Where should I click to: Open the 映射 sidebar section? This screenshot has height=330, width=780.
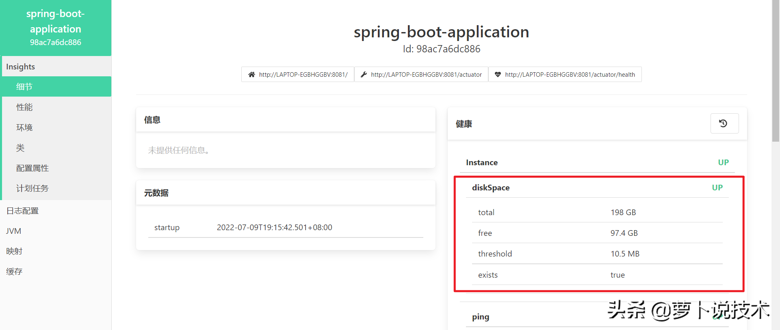56,251
